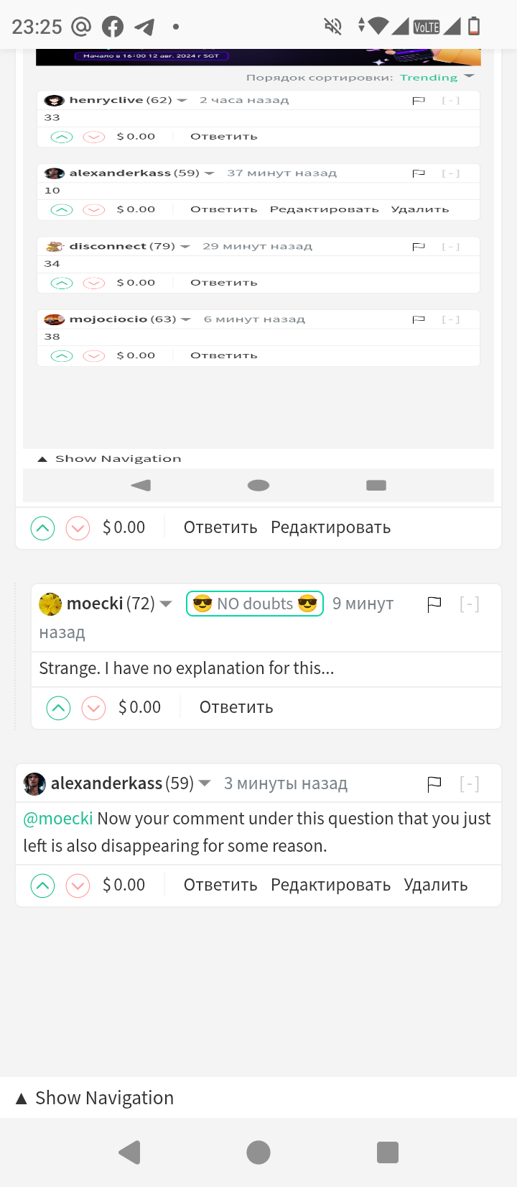The width and height of the screenshot is (517, 1187).
Task: Flag alexanderkass's 3-minutes-ago comment
Action: 434,783
